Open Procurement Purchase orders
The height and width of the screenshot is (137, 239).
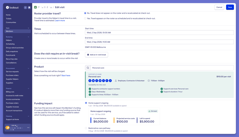pyautogui.click(x=12, y=75)
